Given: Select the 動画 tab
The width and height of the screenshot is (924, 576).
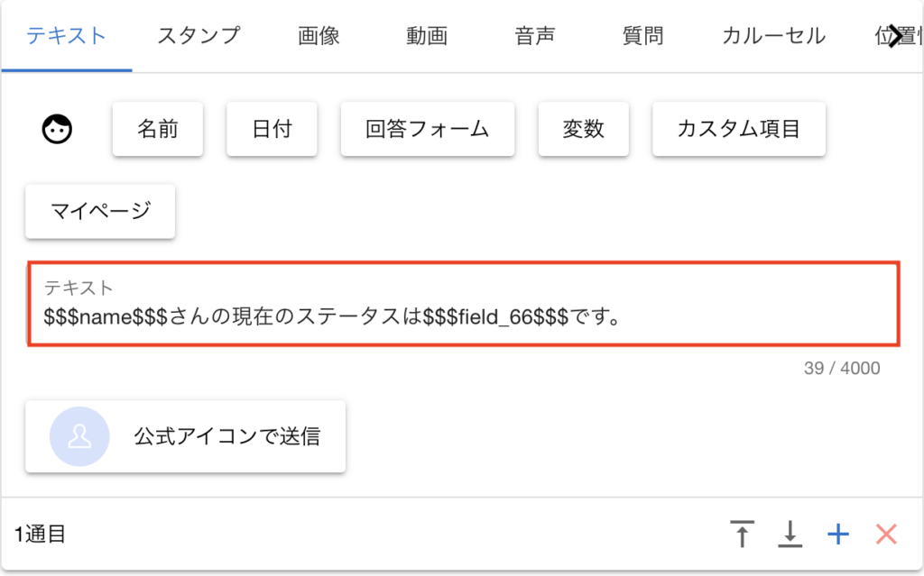Looking at the screenshot, I should click(x=427, y=36).
